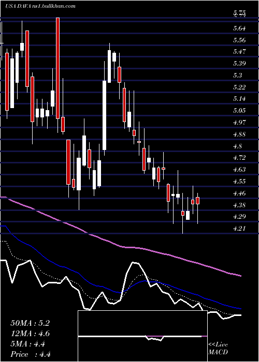Viewport: 259px width, 362px height.
Task: Click the 4.46 price axis label
Action: coord(239,193)
